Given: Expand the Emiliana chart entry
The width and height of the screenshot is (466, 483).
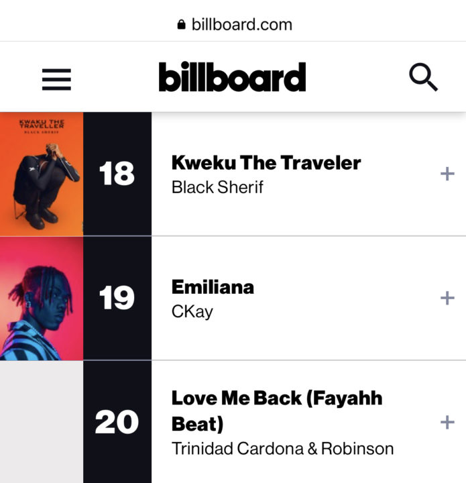Looking at the screenshot, I should [447, 298].
